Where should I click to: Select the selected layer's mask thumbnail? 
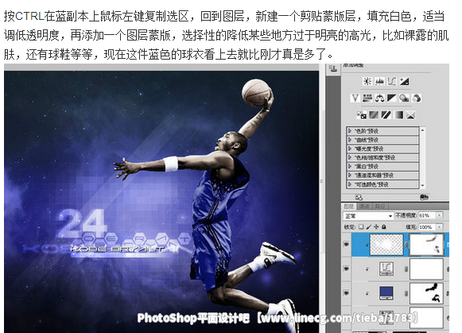[x=427, y=244]
